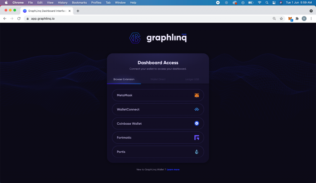This screenshot has height=183, width=316.
Task: Open the Wi-Fi status menu
Action: [x=260, y=2]
